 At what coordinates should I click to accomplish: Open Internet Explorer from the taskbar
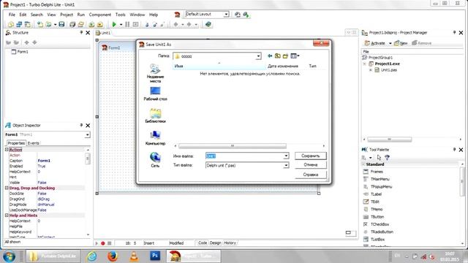point(91,256)
